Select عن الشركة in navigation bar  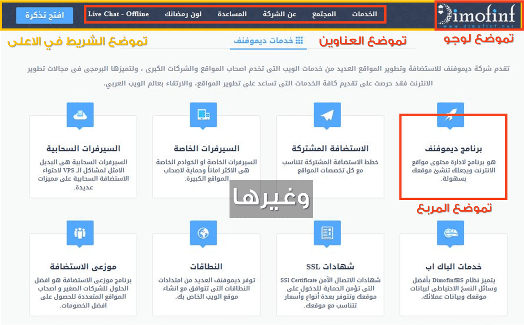pyautogui.click(x=279, y=14)
